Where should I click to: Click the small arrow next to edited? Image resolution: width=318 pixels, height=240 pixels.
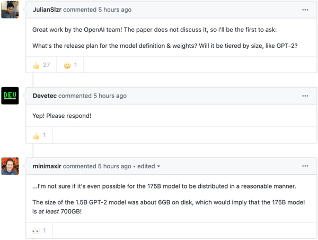[x=158, y=166]
